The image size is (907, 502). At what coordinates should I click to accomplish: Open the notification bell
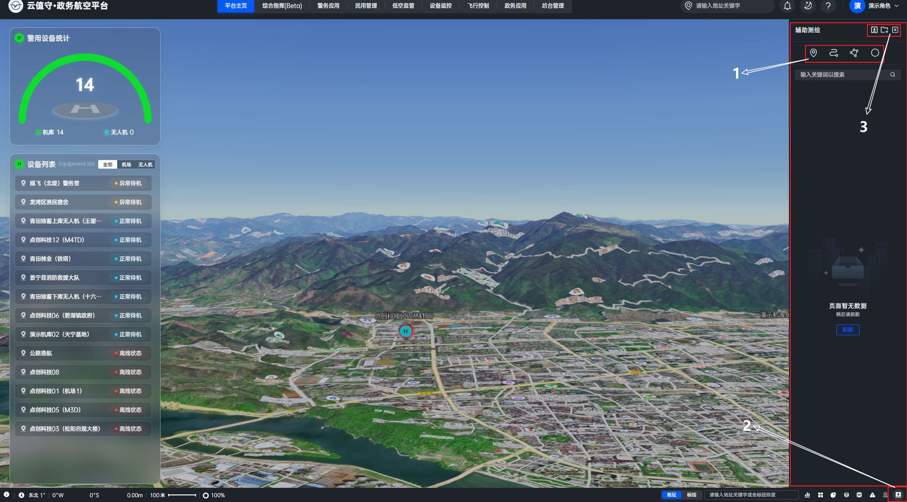787,6
